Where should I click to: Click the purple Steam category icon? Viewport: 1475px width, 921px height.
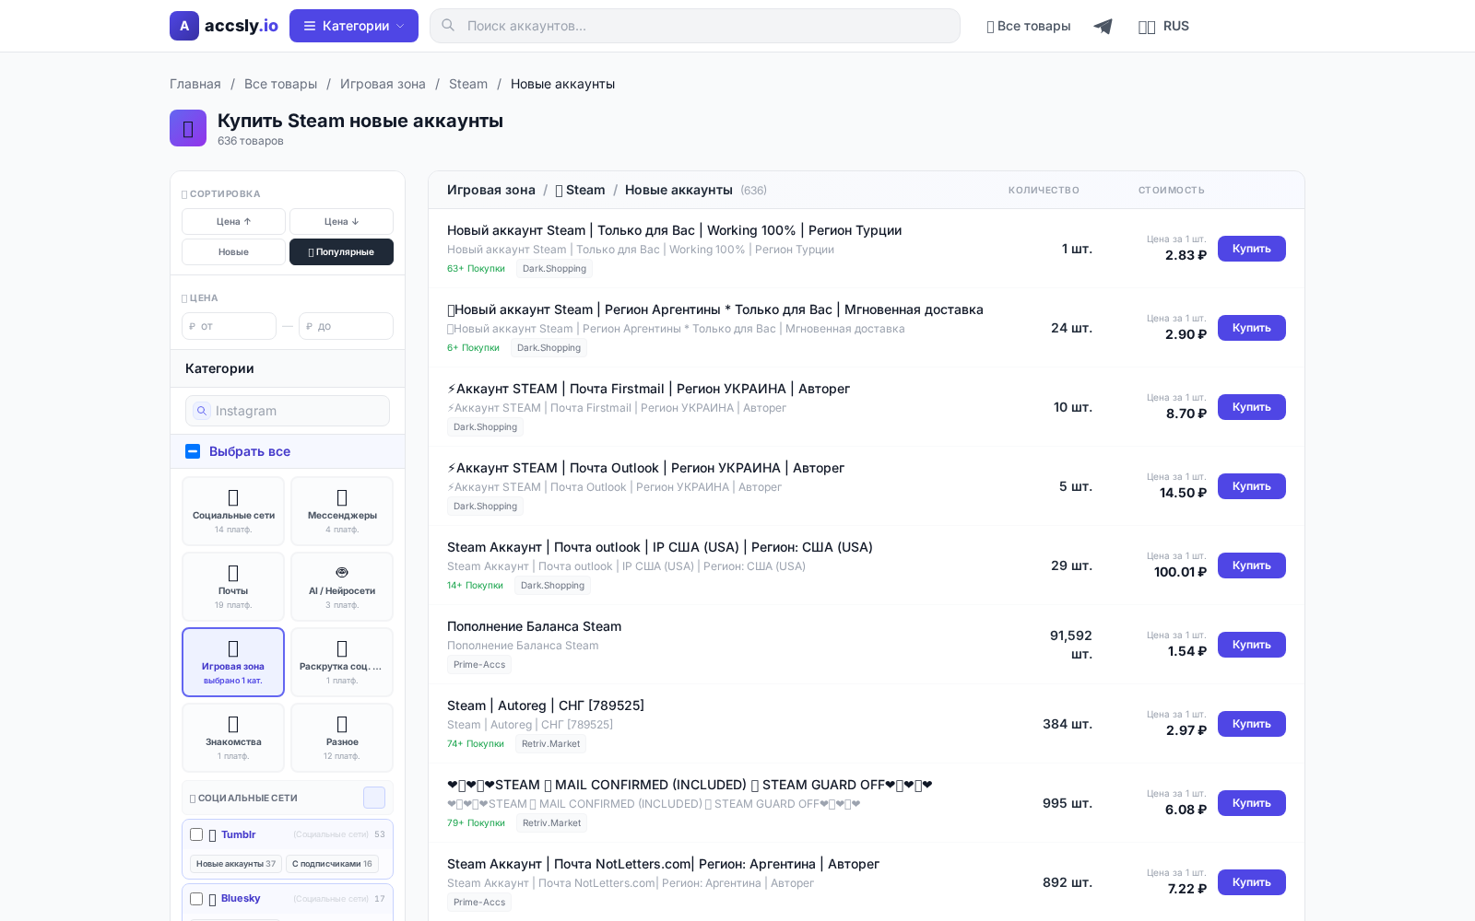(188, 128)
